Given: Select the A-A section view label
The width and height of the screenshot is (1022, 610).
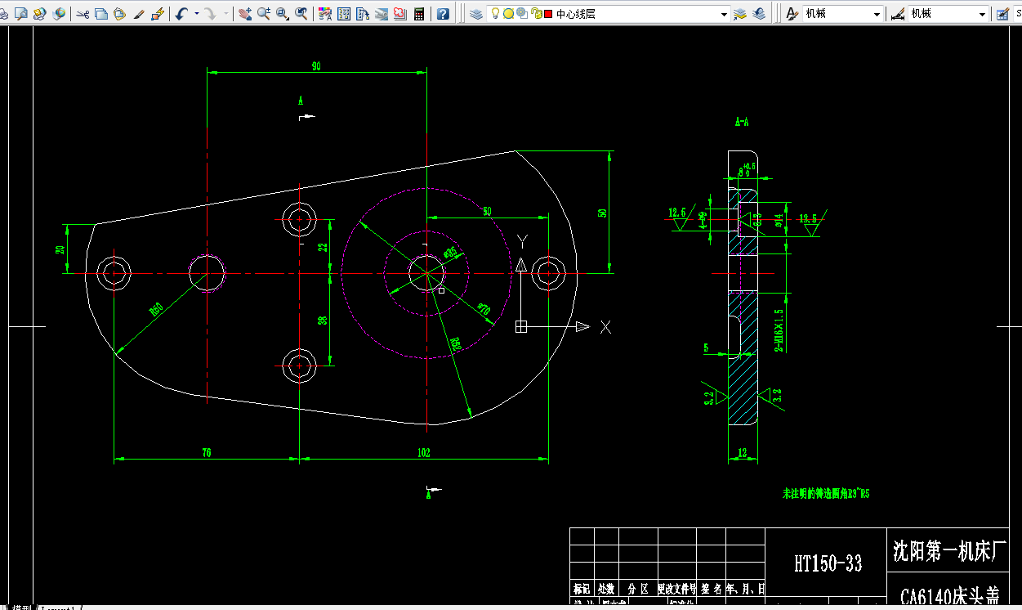Looking at the screenshot, I should tap(742, 122).
